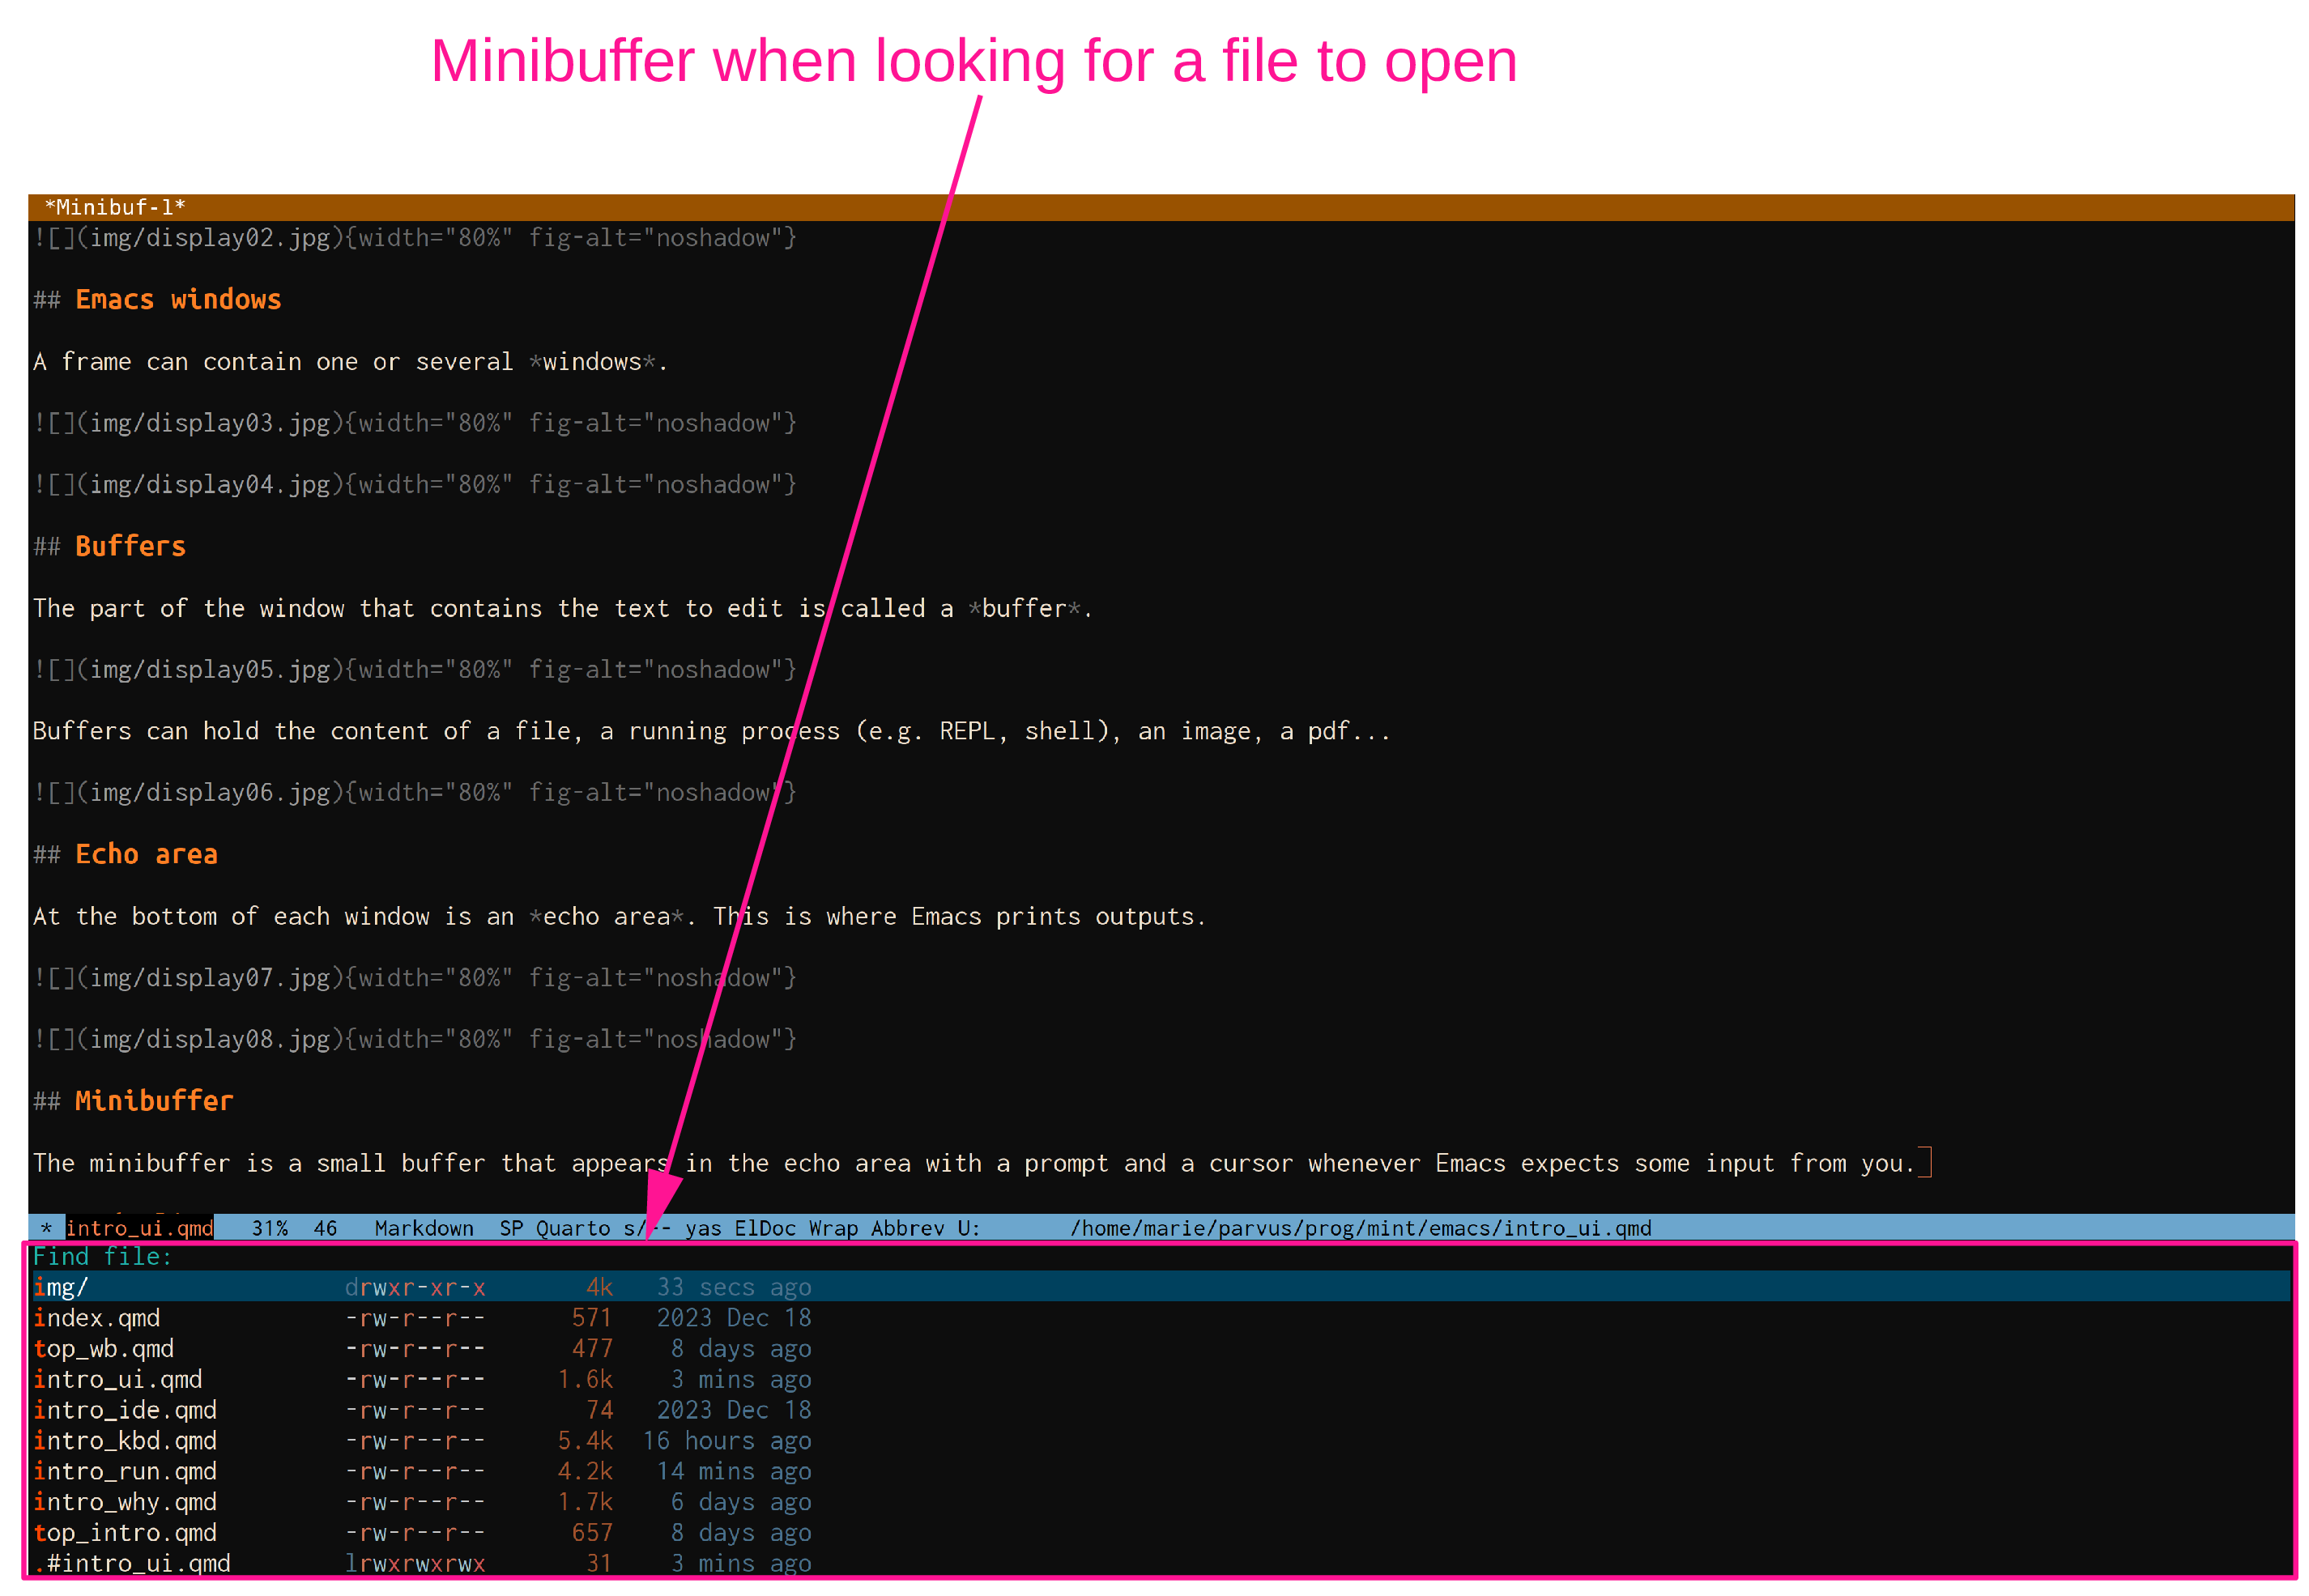Click the 1.7k size of intro_why.qmd
The height and width of the screenshot is (1596, 2309).
pos(585,1503)
